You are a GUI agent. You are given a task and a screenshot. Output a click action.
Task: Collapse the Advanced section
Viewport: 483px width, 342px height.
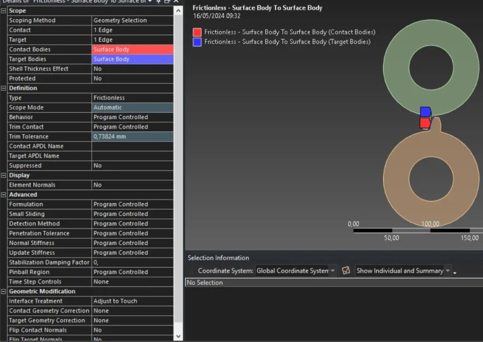4,195
